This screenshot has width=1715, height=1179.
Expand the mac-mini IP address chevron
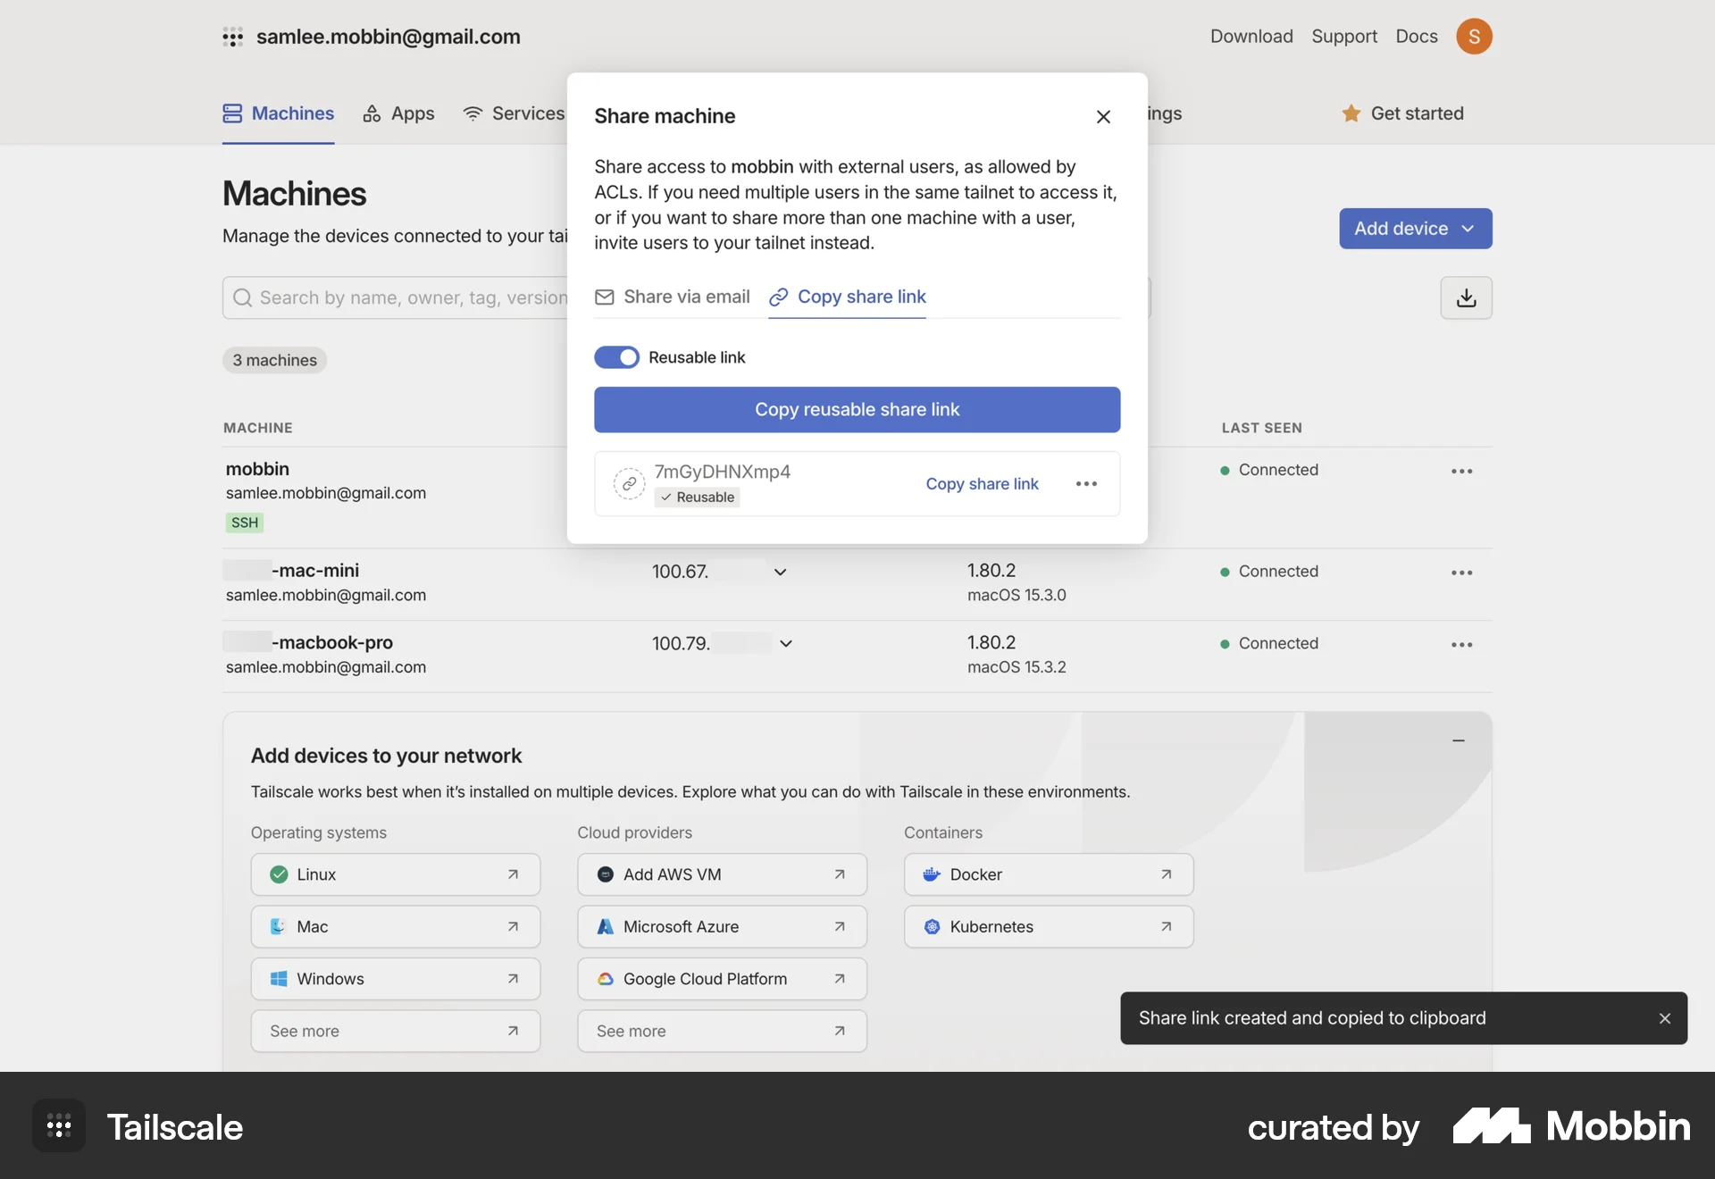click(x=780, y=572)
